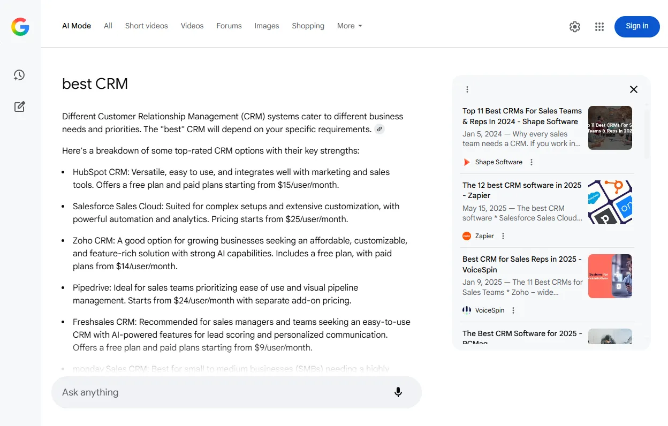Image resolution: width=668 pixels, height=426 pixels.
Task: Open The 12 best CRM software Zapier link
Action: pyautogui.click(x=522, y=190)
